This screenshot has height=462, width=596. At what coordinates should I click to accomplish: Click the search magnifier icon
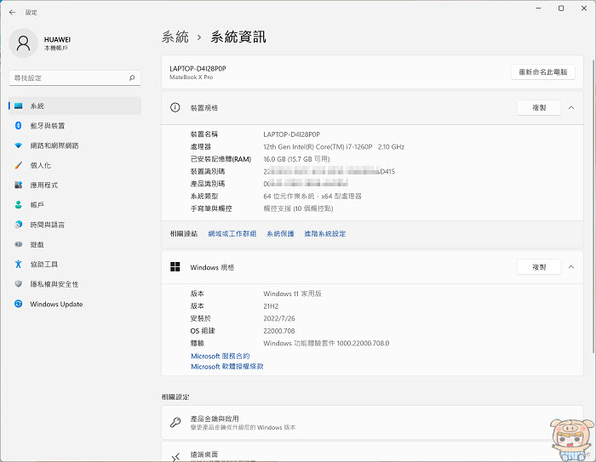coord(132,78)
